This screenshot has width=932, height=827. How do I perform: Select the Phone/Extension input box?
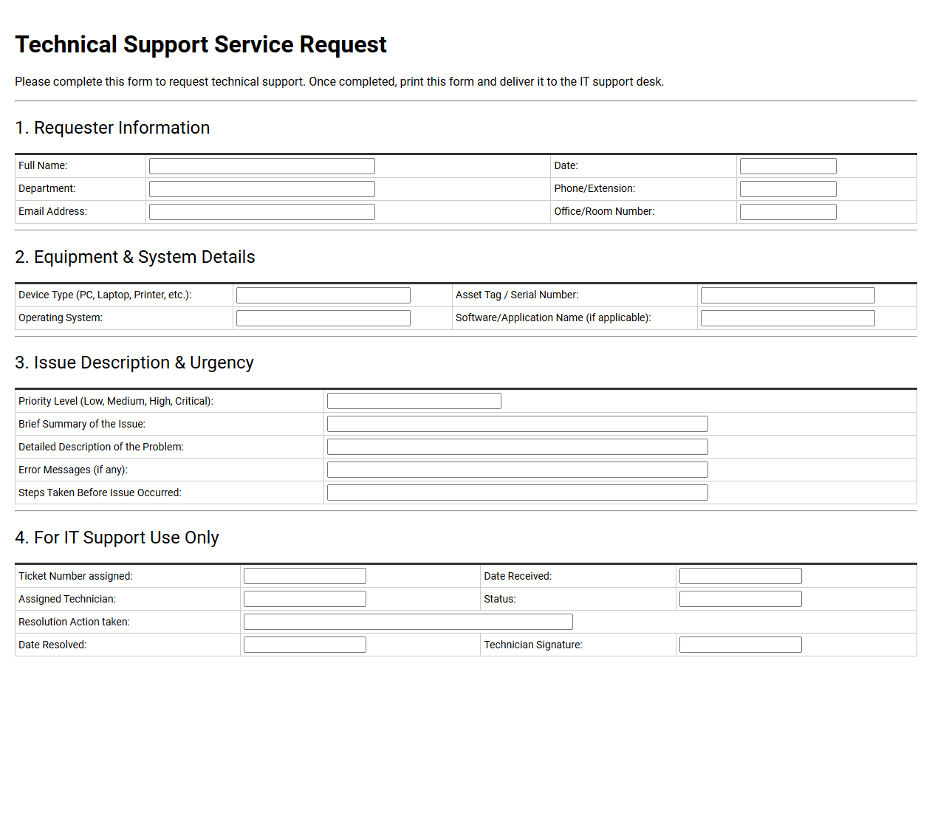788,189
